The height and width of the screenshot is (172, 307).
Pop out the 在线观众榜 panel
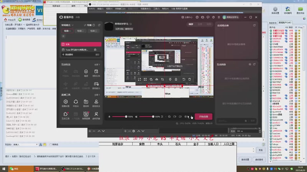pyautogui.click(x=254, y=25)
